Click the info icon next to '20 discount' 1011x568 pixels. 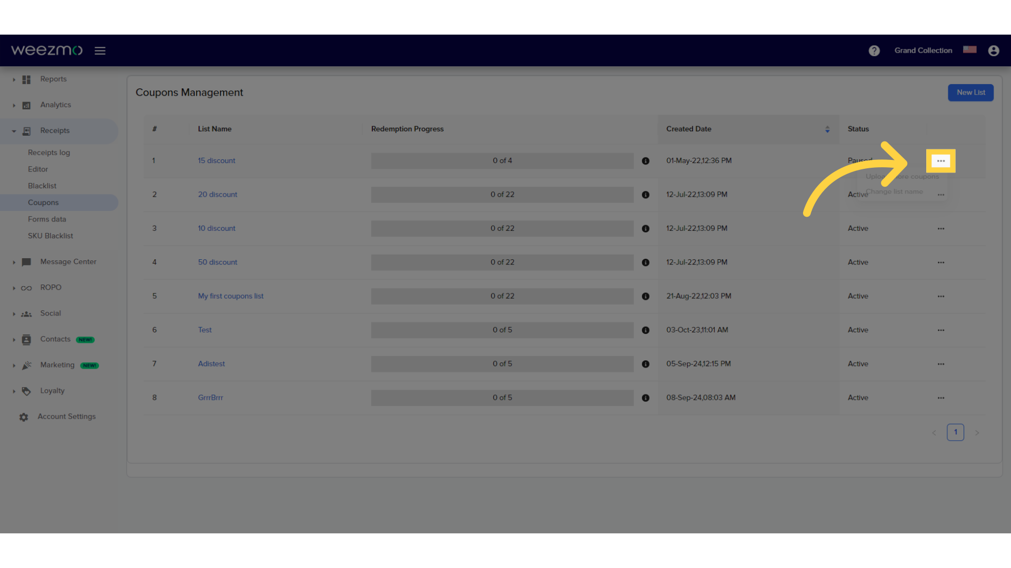pos(645,194)
